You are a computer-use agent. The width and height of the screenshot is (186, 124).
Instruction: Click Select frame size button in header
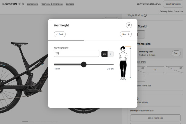(173, 4)
